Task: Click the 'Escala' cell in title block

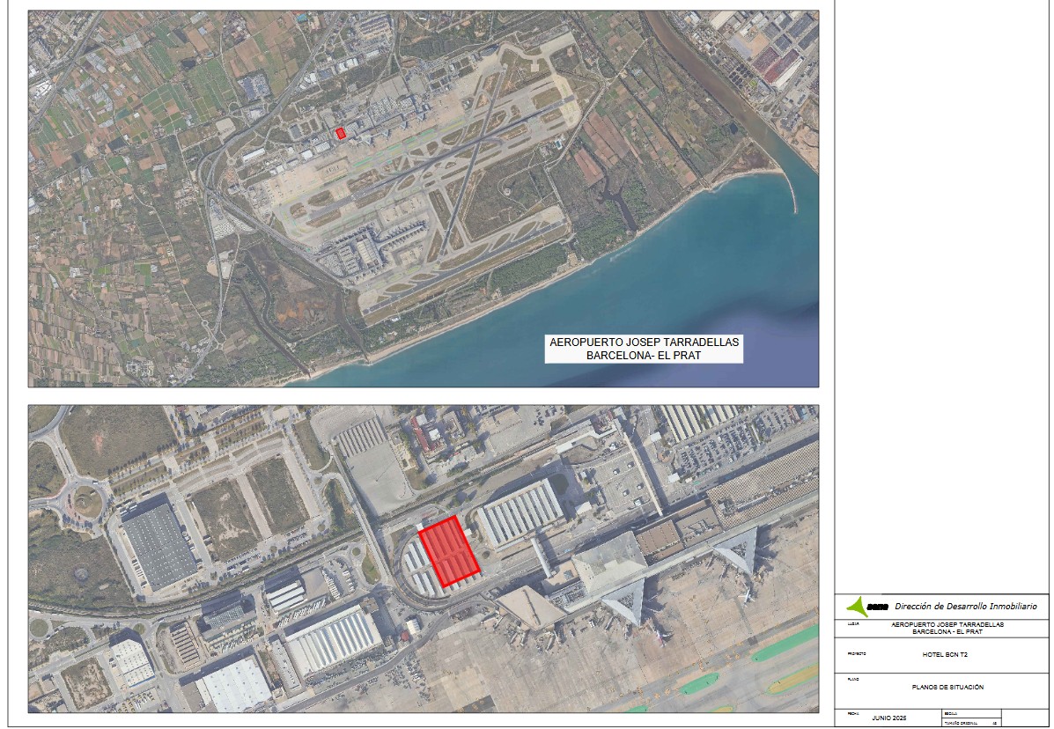Action: tap(970, 714)
